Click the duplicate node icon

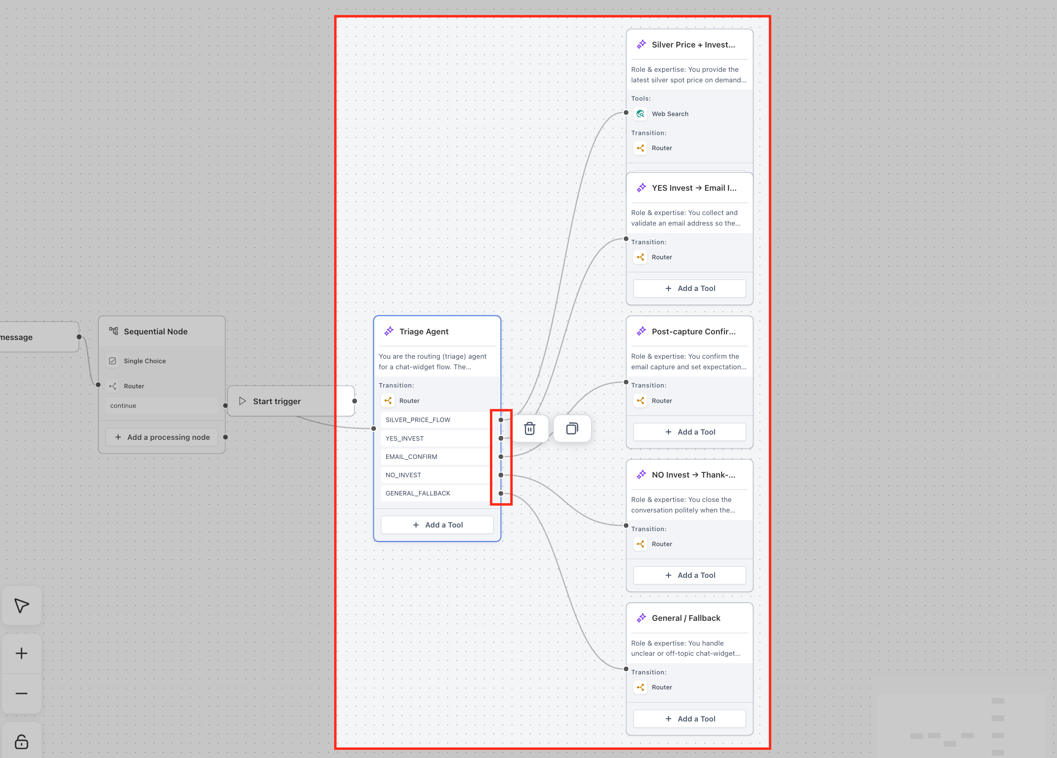(572, 428)
